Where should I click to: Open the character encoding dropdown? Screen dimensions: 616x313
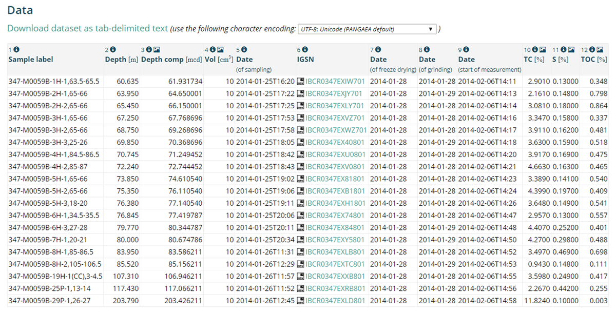(x=367, y=29)
